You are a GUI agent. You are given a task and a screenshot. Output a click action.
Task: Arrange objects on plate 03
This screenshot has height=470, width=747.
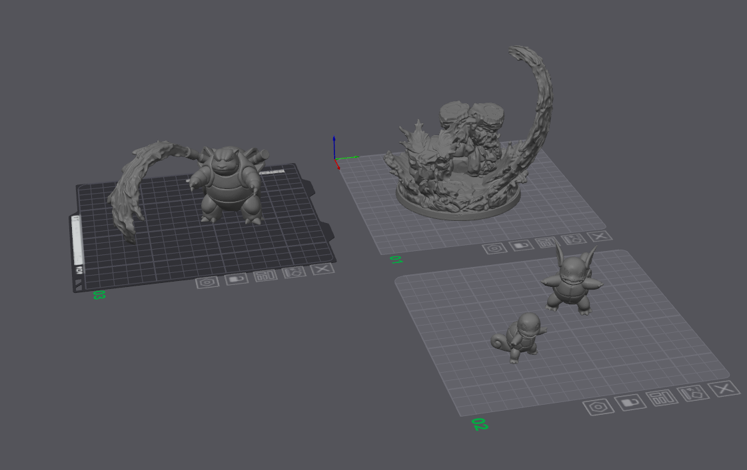pos(266,276)
